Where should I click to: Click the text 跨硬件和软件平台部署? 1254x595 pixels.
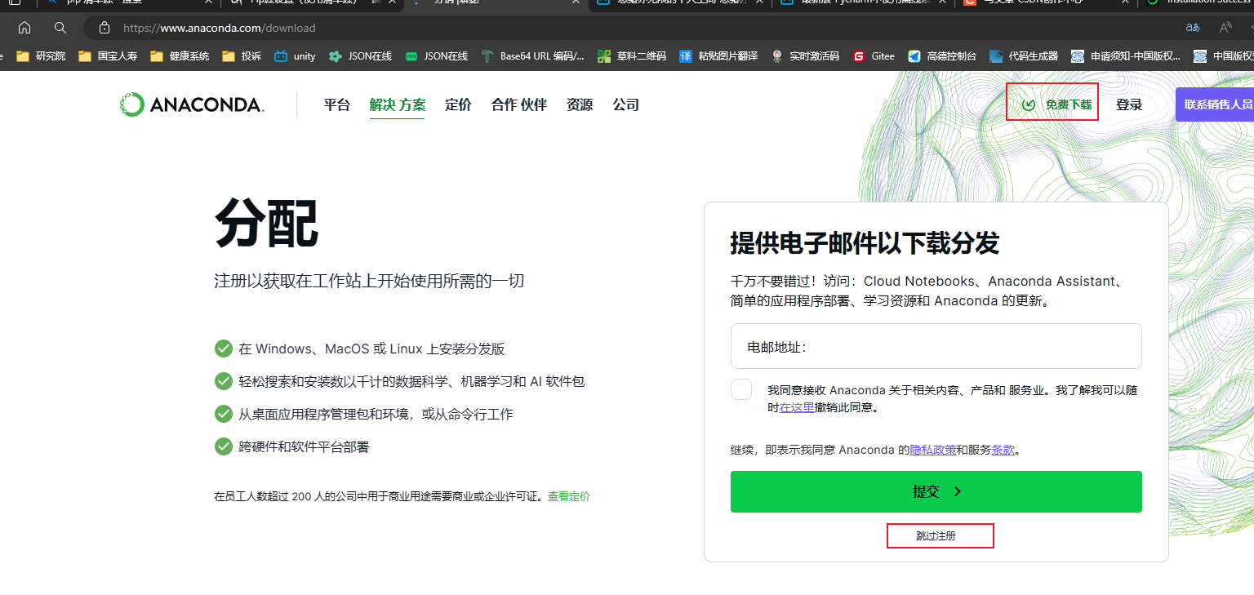304,447
